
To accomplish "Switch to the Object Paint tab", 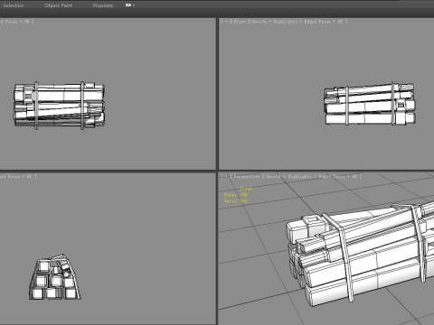I will pyautogui.click(x=58, y=5).
